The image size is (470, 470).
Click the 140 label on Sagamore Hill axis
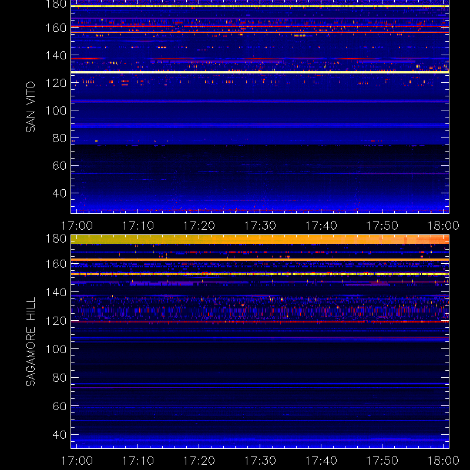(56, 292)
